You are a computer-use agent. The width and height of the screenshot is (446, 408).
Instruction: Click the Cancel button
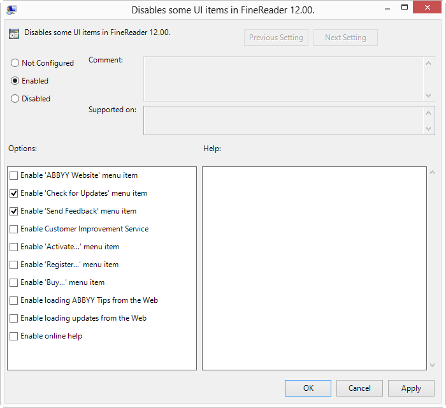pos(359,388)
